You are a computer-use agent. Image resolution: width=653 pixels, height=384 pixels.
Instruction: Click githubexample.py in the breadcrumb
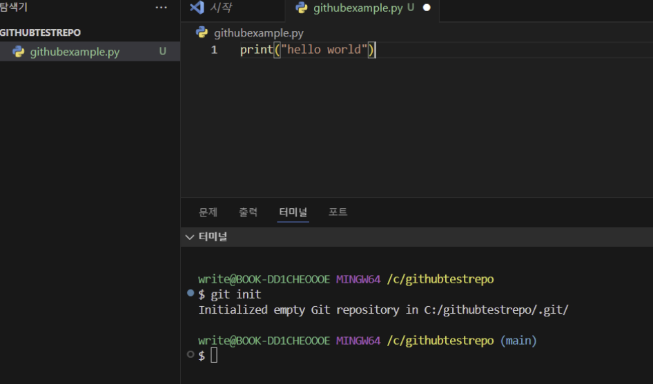tap(259, 33)
